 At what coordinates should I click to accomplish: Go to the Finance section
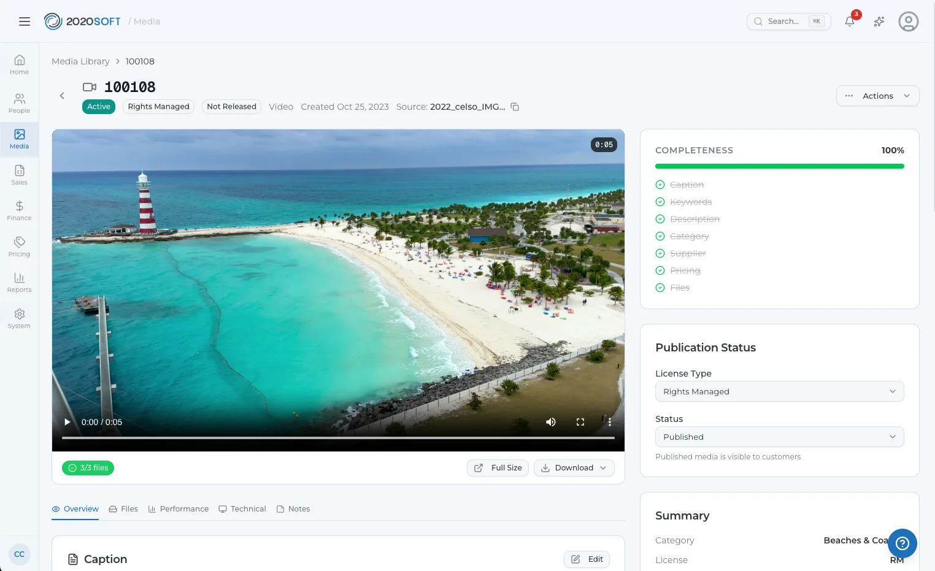pyautogui.click(x=19, y=210)
